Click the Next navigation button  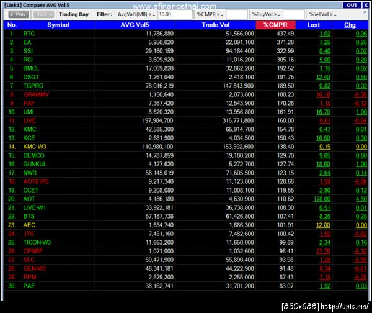[x=43, y=14]
